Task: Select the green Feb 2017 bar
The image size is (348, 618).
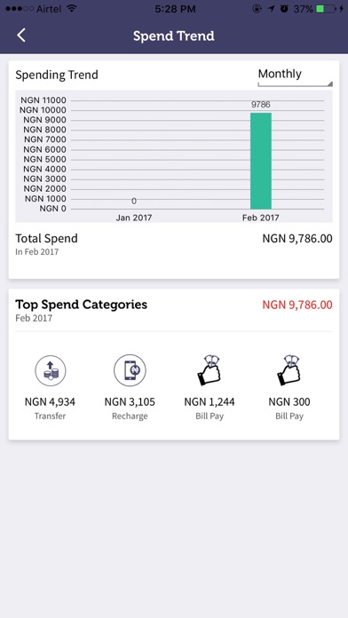Action: click(x=261, y=161)
